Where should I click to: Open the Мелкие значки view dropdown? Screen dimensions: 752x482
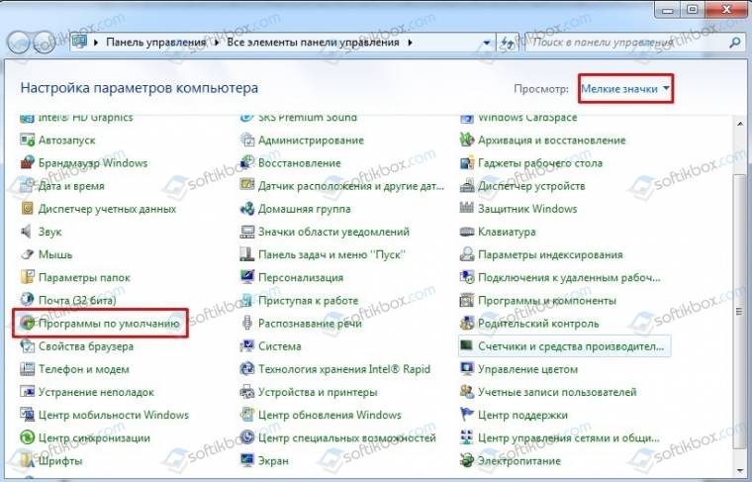pyautogui.click(x=625, y=89)
